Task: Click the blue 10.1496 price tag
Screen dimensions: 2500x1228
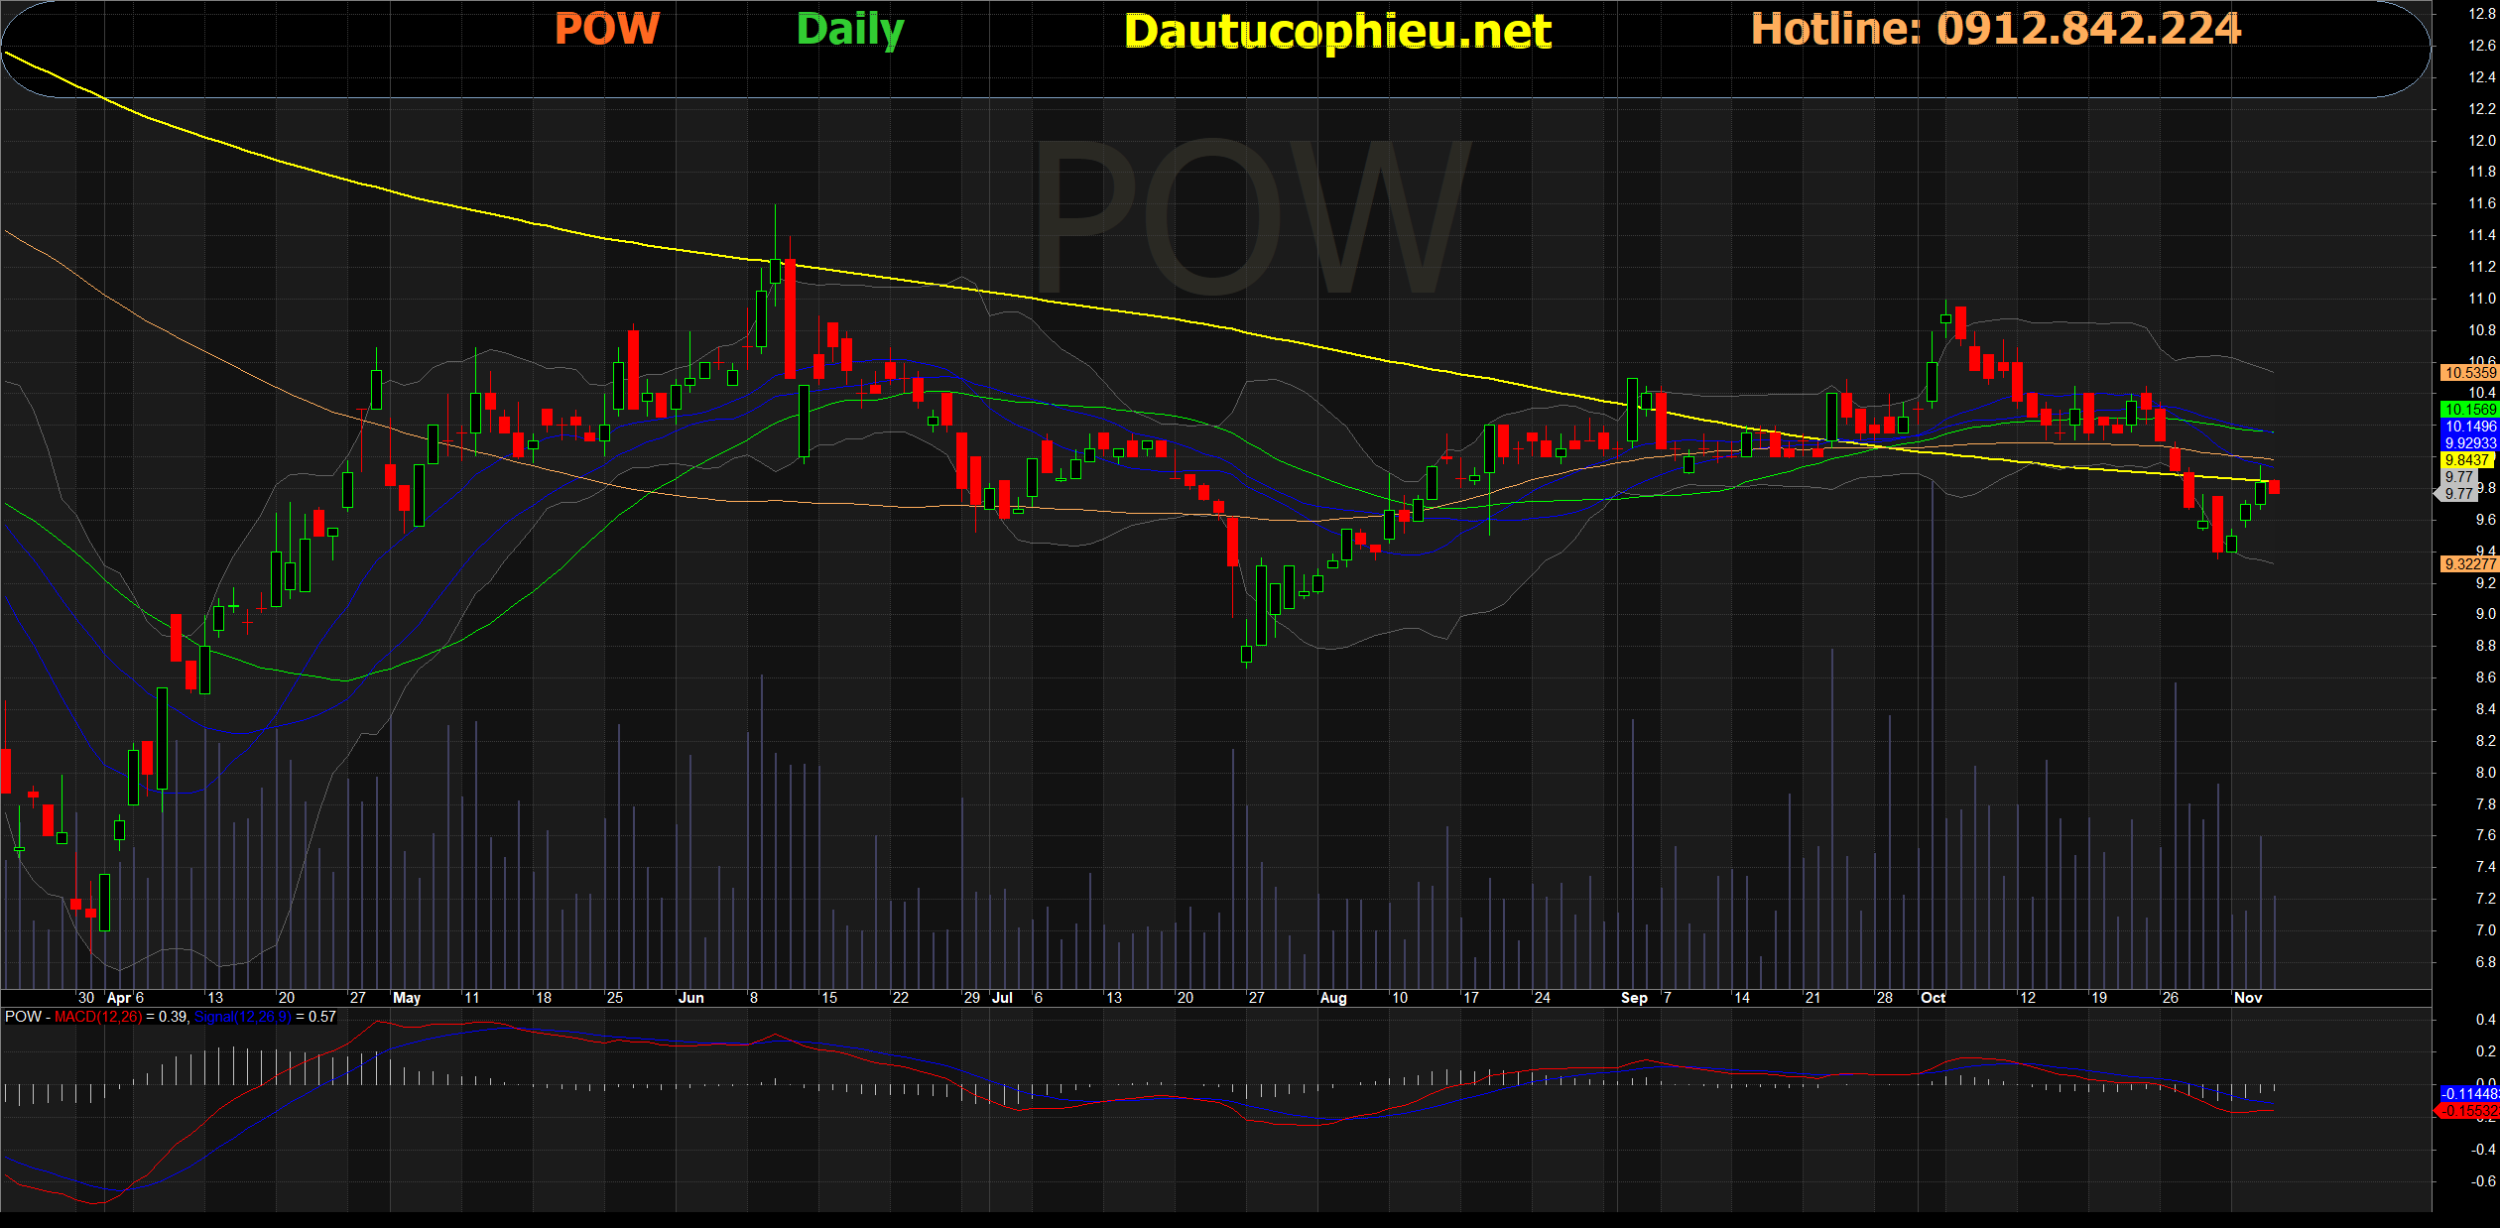Action: point(2468,427)
